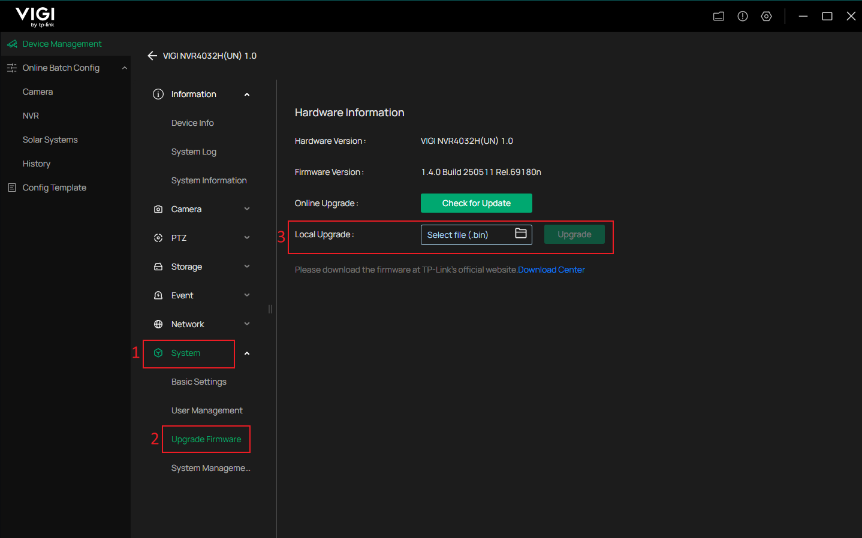Click the Event settings lock icon
Screen dimensions: 862x538
click(158, 295)
